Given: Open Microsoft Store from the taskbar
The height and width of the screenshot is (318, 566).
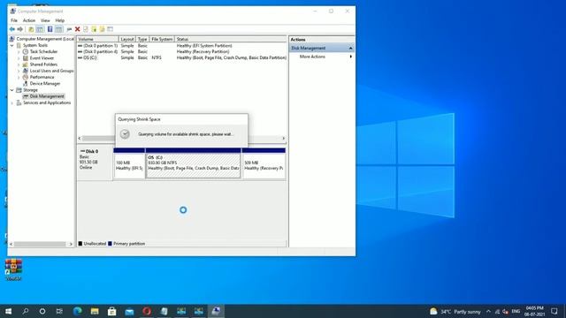Looking at the screenshot, I should point(112,311).
